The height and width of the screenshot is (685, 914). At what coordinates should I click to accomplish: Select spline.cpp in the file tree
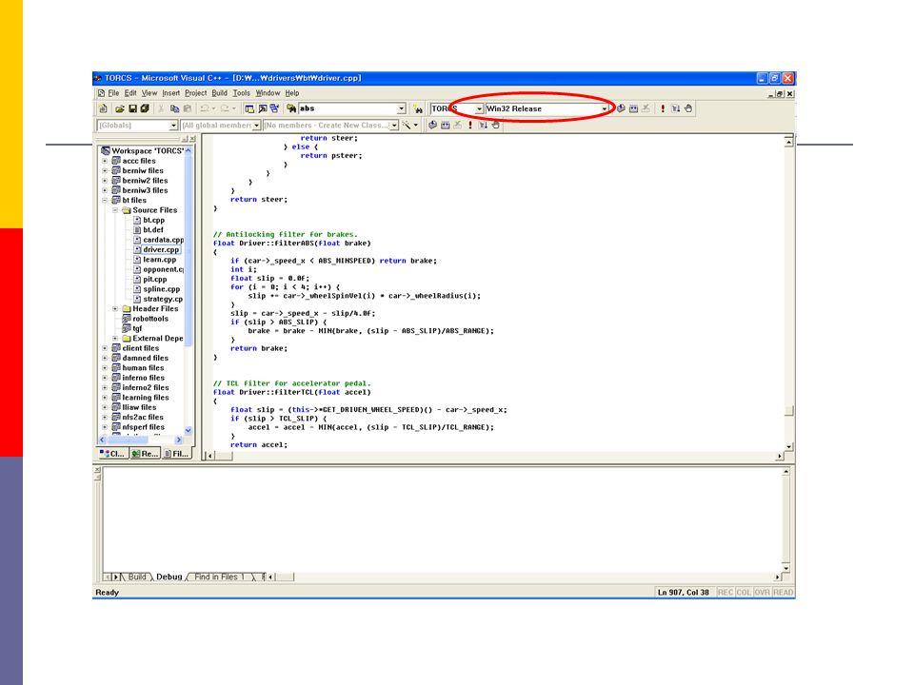[x=162, y=289]
